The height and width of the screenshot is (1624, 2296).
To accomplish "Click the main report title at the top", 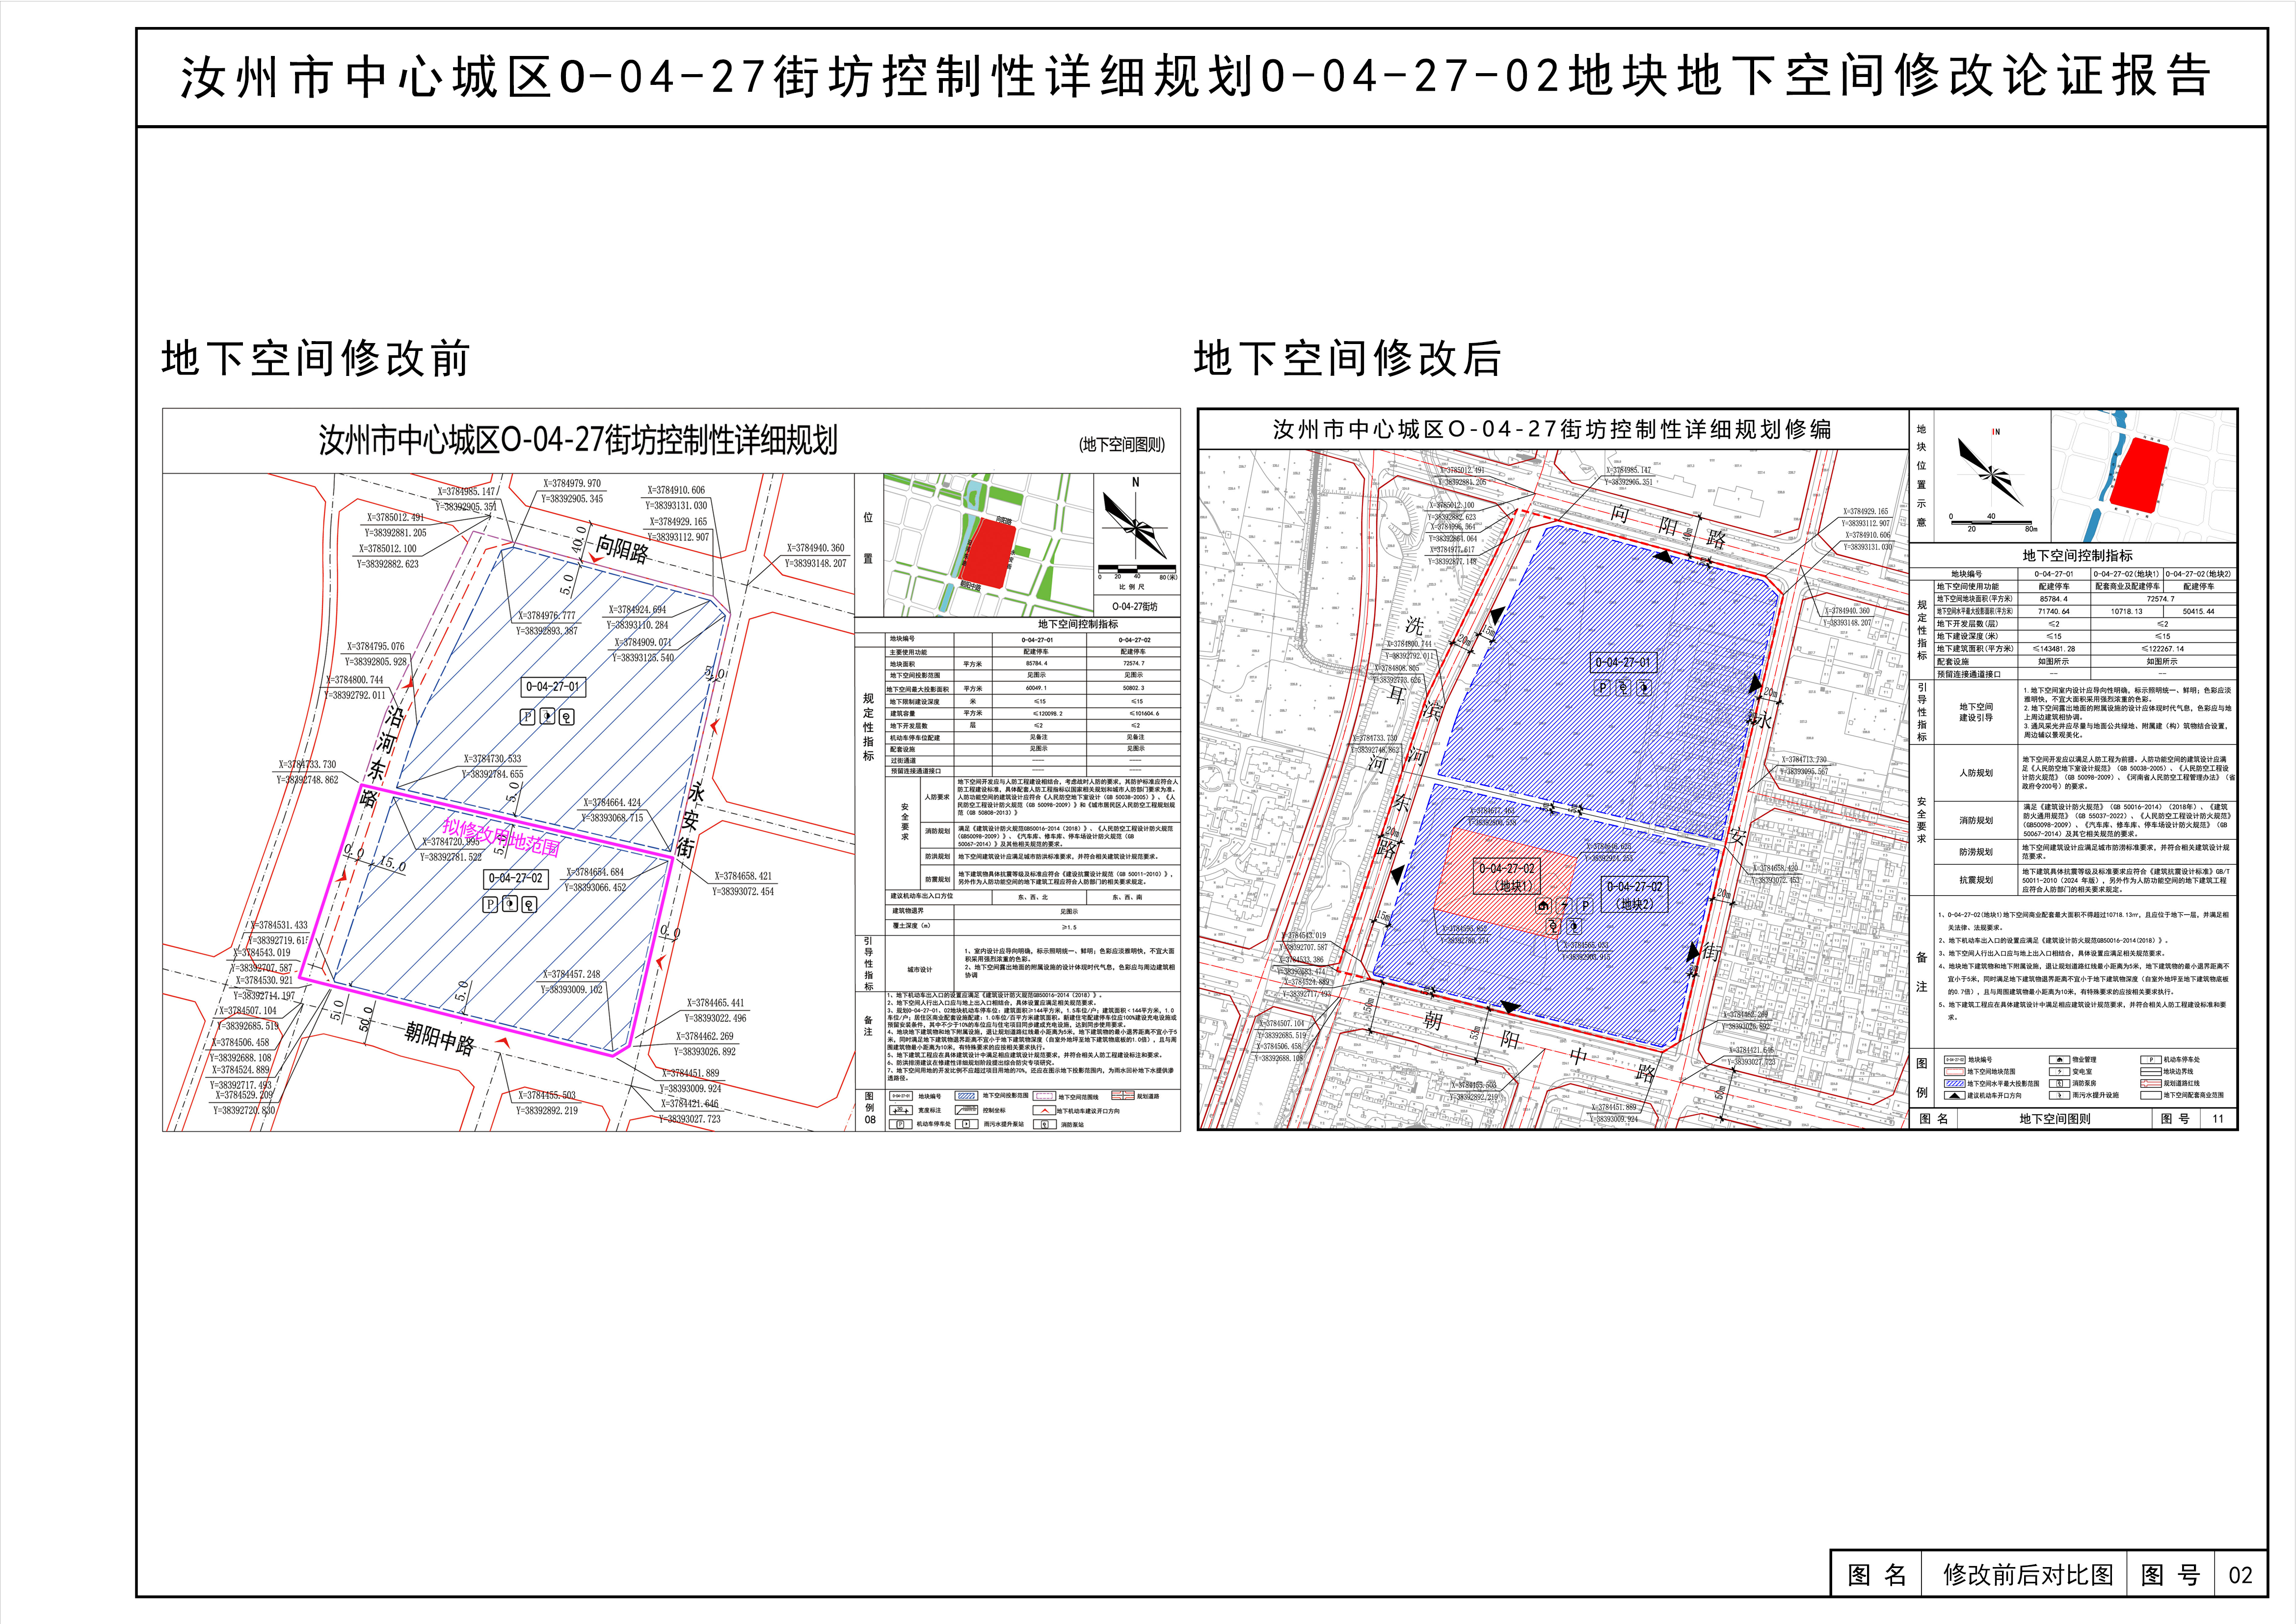I will pyautogui.click(x=1195, y=77).
